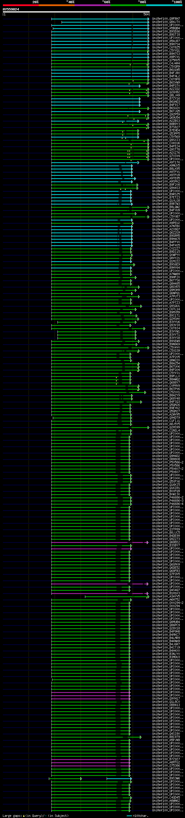Click the cyan ~100% identity legend segment
The width and height of the screenshot is (185, 818).
(164, 5)
